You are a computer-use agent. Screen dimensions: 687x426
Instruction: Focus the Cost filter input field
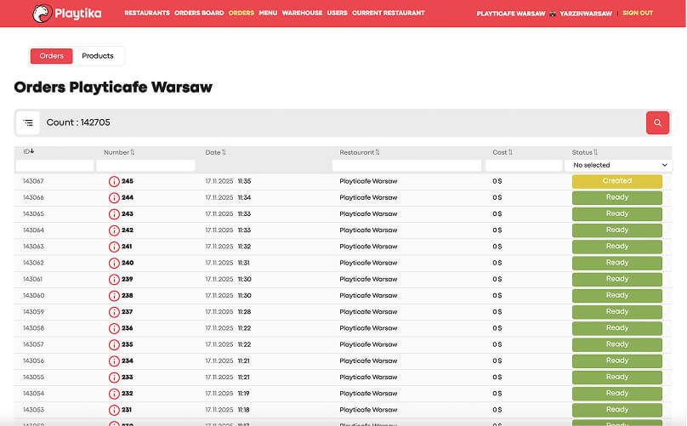click(524, 165)
